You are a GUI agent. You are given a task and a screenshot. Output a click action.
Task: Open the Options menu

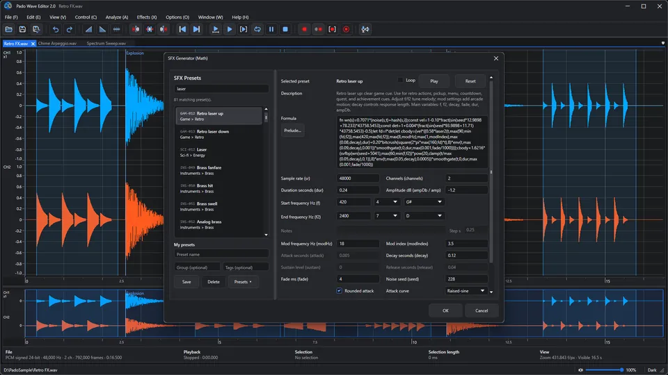(177, 17)
